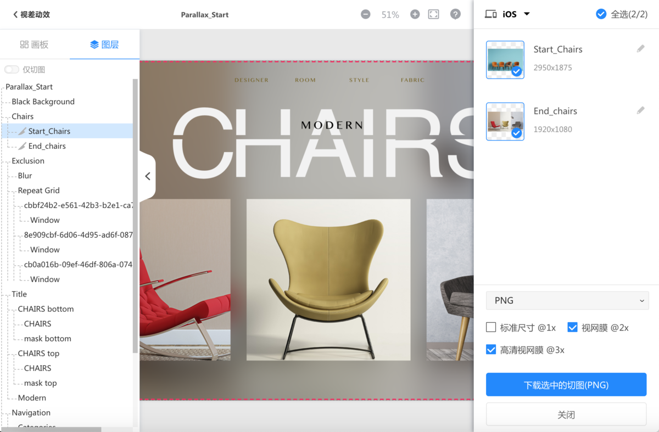The height and width of the screenshot is (432, 659).
Task: Toggle the 仅切图 switch
Action: click(x=12, y=70)
